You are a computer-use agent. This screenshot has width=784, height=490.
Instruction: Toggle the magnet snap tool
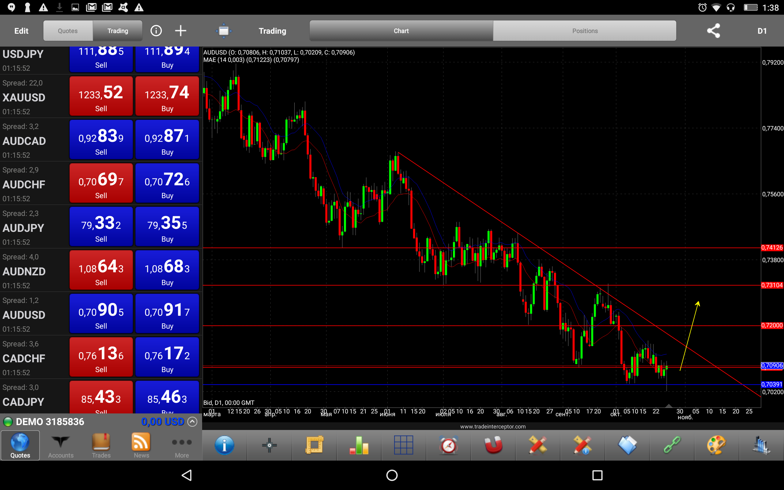click(x=493, y=445)
